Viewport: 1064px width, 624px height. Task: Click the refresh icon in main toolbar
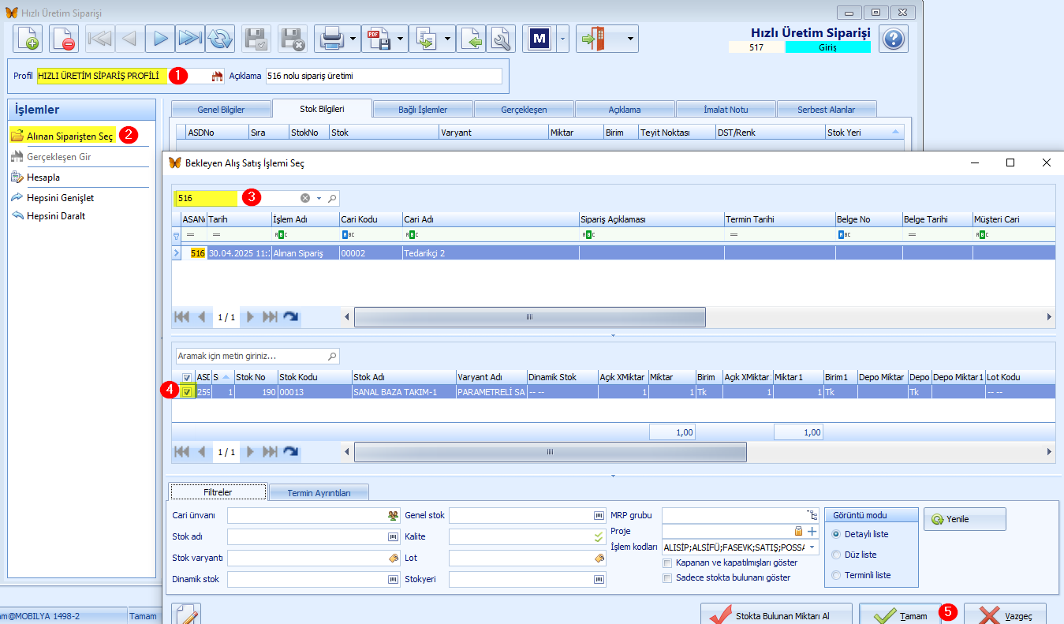(222, 38)
